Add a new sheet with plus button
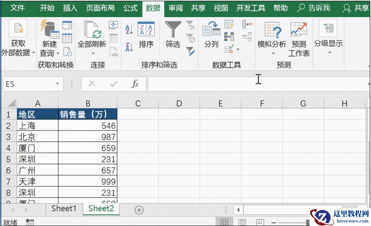Screen dimensions: 371x226 (139, 210)
